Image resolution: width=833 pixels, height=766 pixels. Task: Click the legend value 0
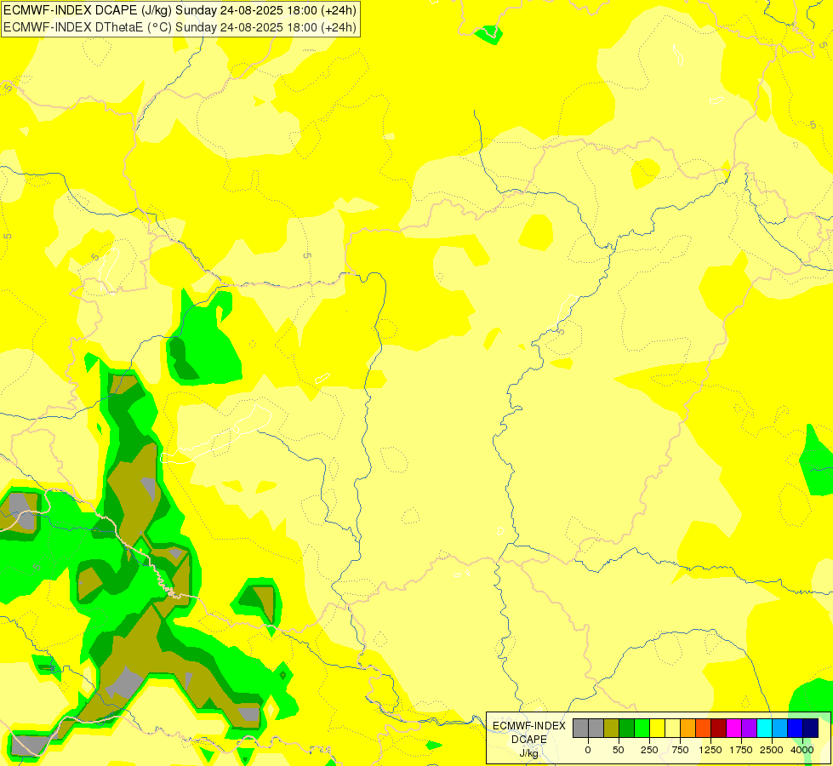[x=588, y=750]
